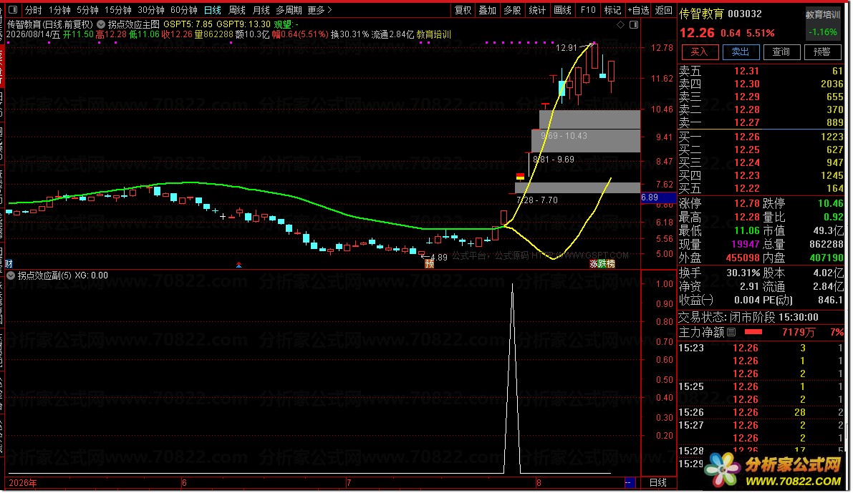The image size is (853, 493).
Task: Open the 更多 periods expander
Action: (x=319, y=10)
